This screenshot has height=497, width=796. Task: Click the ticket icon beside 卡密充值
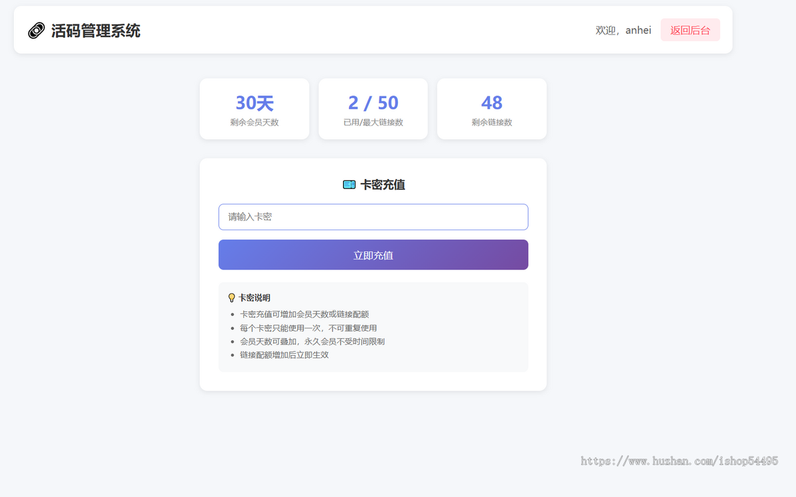click(349, 184)
